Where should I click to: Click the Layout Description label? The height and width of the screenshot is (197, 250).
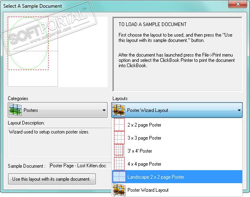point(26,123)
